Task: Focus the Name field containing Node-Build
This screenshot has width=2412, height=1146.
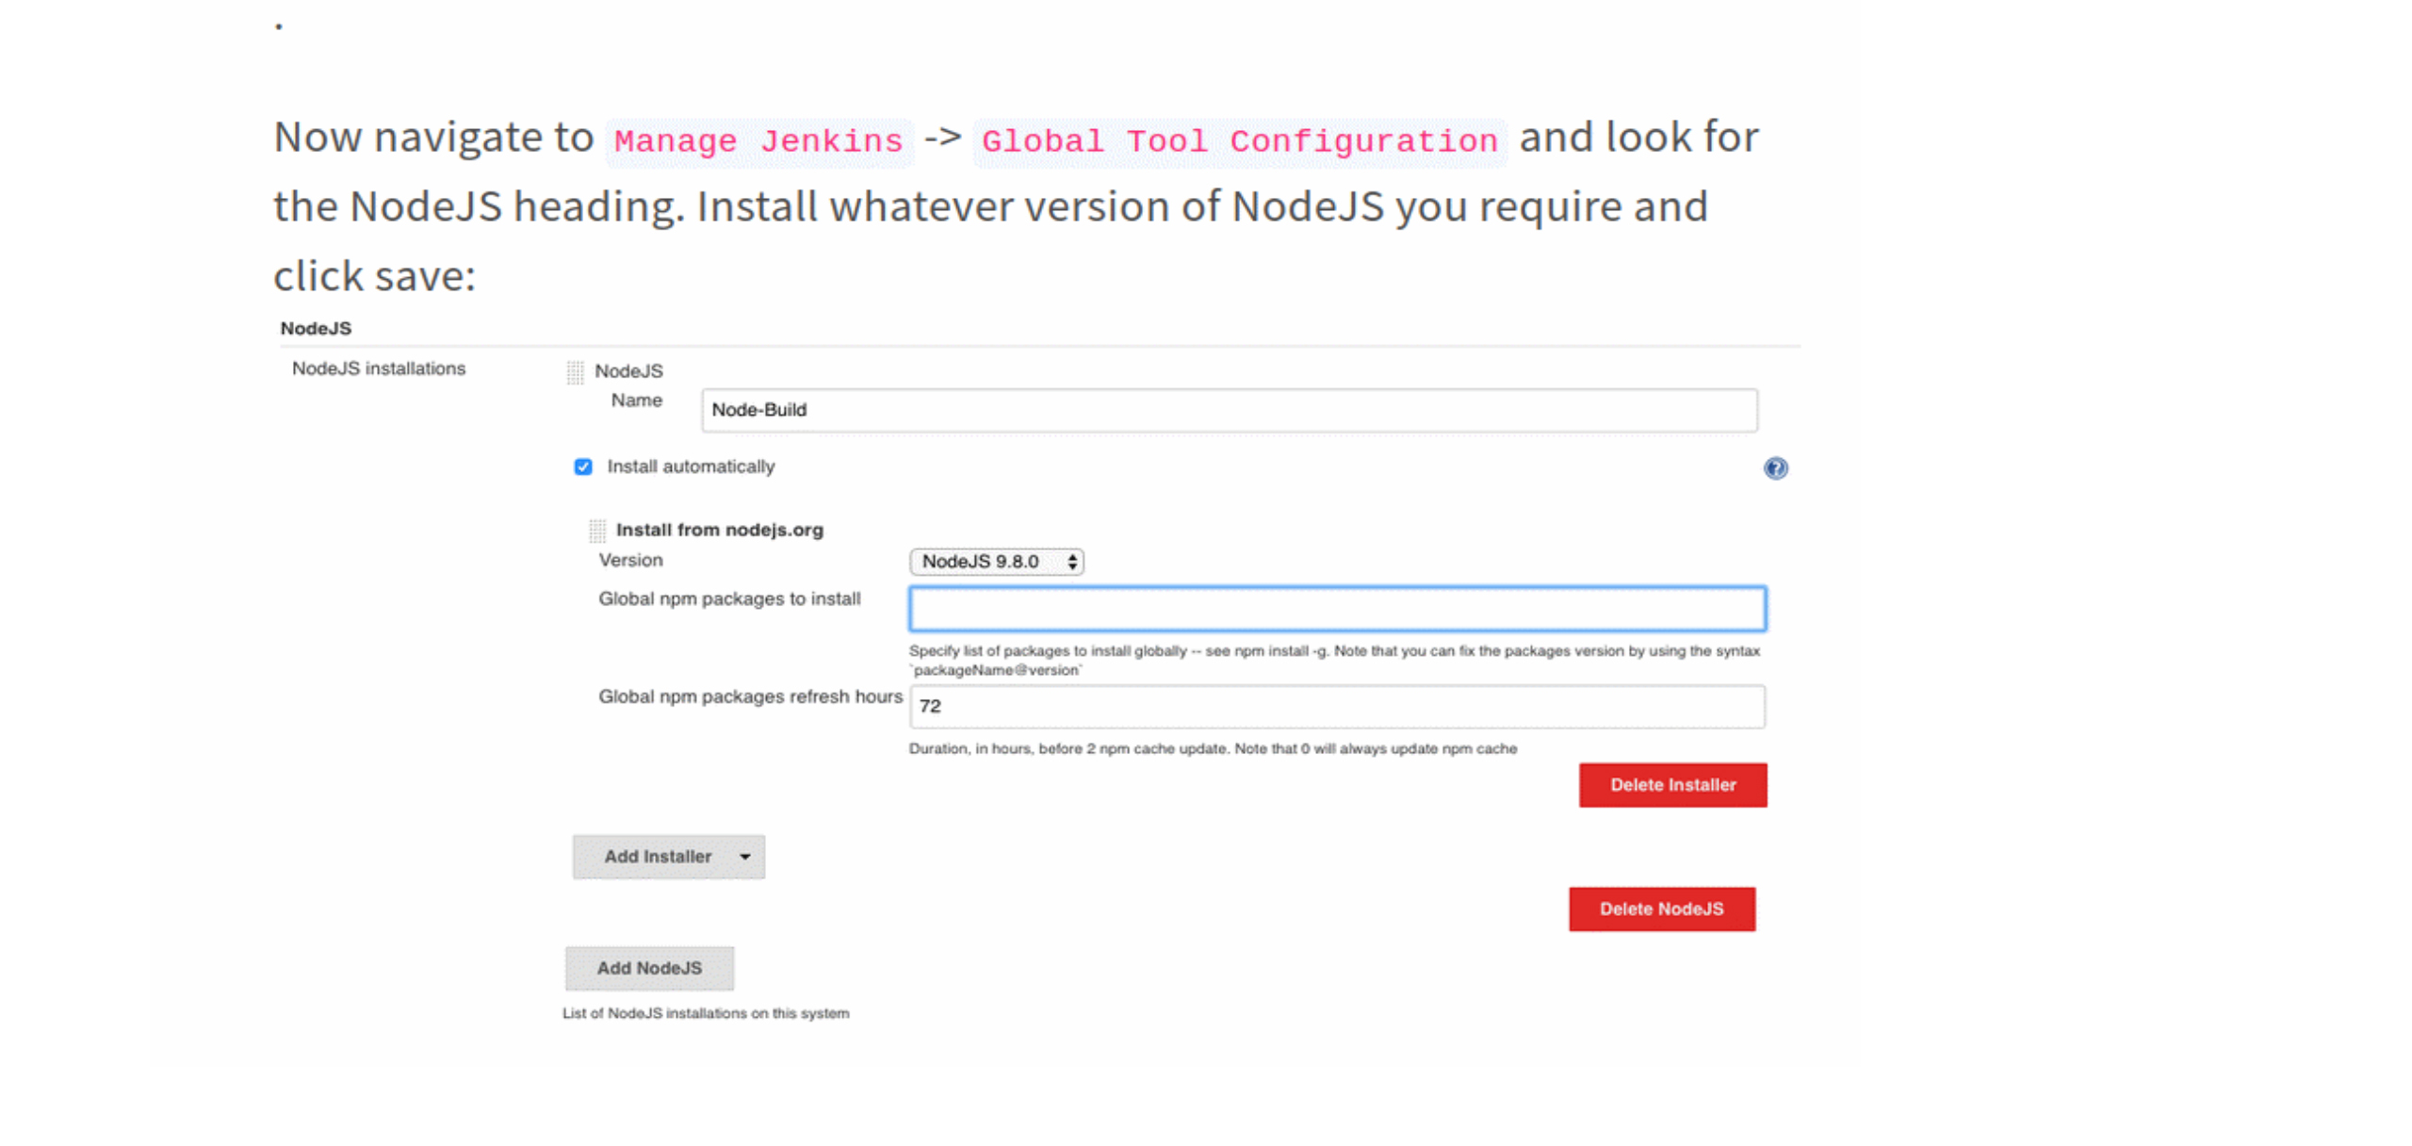Action: pos(1229,411)
